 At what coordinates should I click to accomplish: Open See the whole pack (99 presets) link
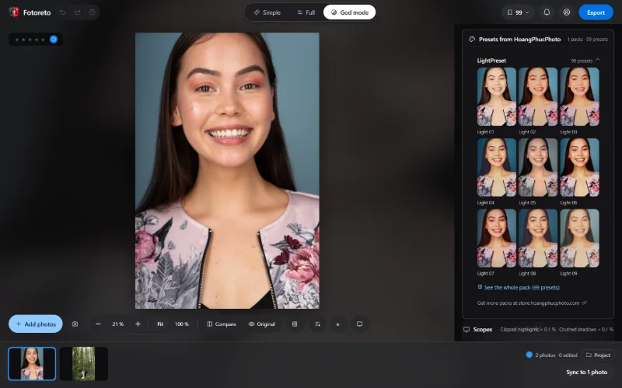click(519, 287)
